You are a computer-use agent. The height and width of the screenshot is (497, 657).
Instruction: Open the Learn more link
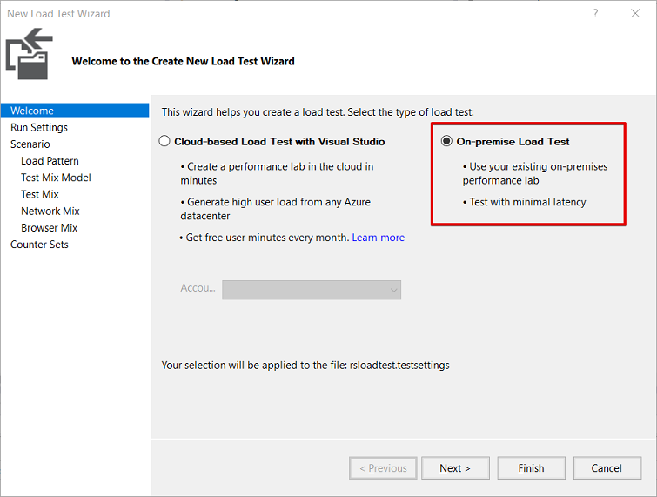click(378, 238)
